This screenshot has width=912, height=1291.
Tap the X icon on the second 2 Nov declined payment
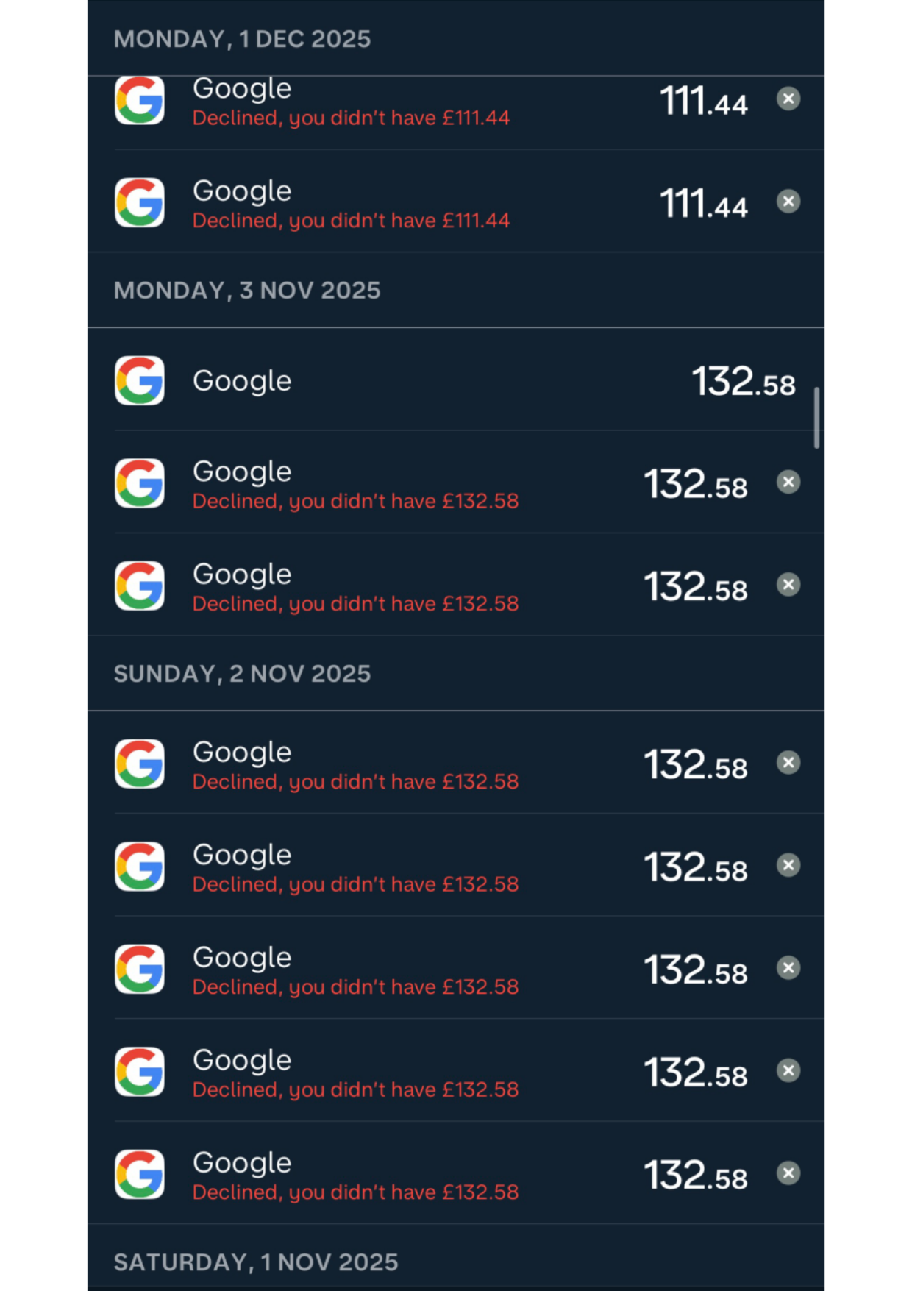coord(788,865)
